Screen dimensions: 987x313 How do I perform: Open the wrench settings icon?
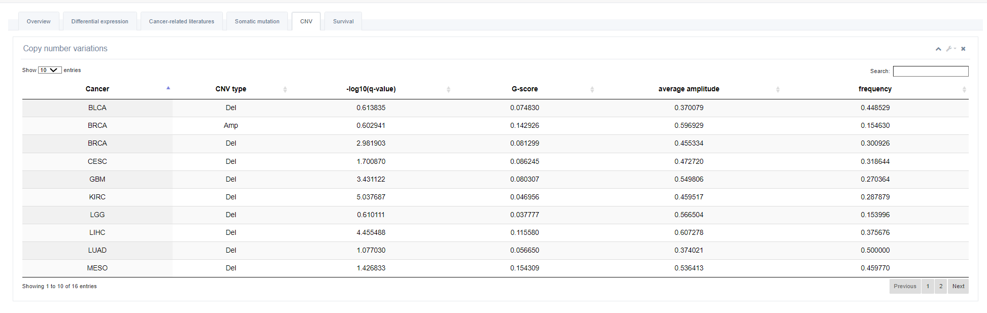(949, 49)
